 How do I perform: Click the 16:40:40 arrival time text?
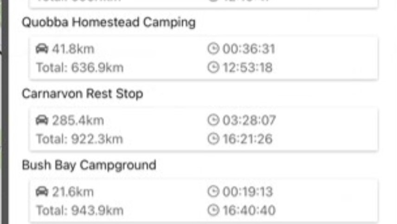point(249,211)
